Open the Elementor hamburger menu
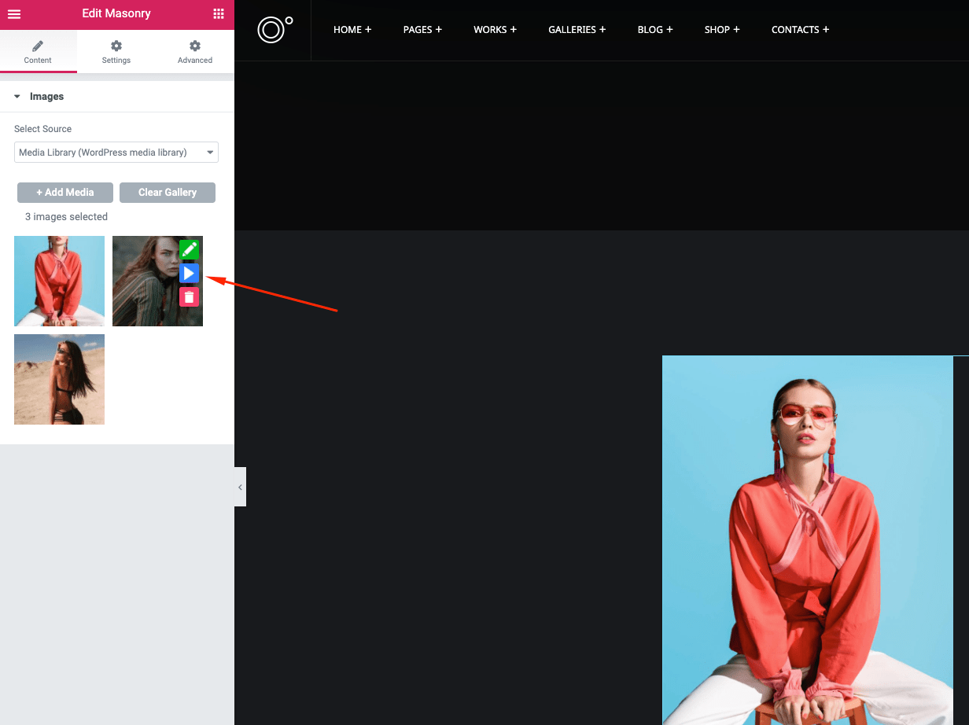Image resolution: width=969 pixels, height=725 pixels. click(14, 14)
